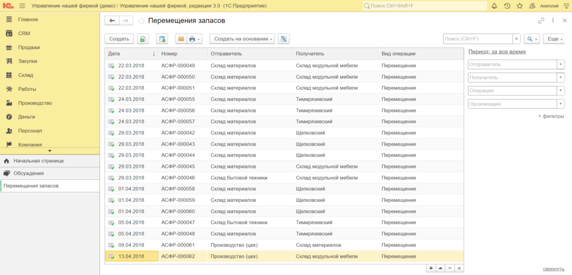The height and width of the screenshot is (275, 572).
Task: Click the 1C logo icon
Action: point(8,6)
